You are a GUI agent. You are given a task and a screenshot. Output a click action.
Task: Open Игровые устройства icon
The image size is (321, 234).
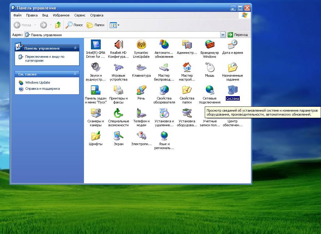pyautogui.click(x=119, y=67)
